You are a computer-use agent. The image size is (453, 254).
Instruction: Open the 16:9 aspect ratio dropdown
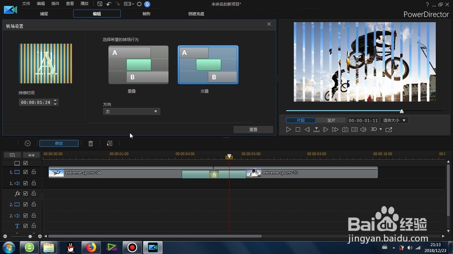pyautogui.click(x=129, y=4)
